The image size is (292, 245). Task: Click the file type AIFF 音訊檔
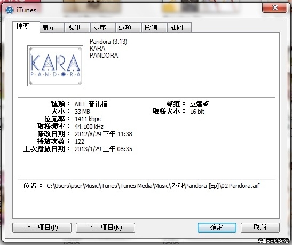(x=91, y=104)
